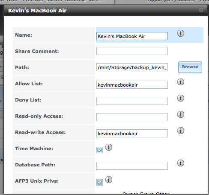Image resolution: width=209 pixels, height=195 pixels.
Task: Focus the Name input field
Action: [132, 36]
